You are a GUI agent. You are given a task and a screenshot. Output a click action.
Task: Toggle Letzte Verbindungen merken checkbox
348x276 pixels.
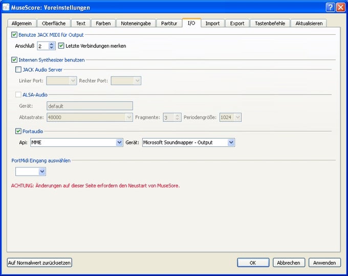61,45
